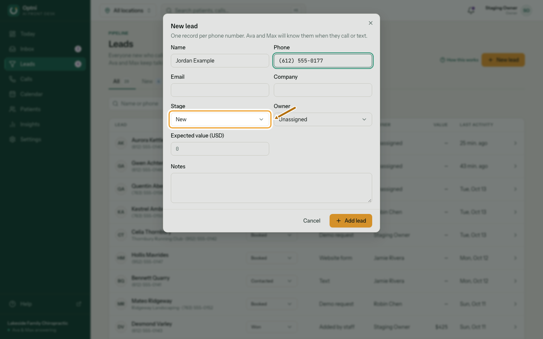Viewport: 543px width, 339px height.
Task: Open the Mateo Ridgeway lead
Action: coord(152,301)
